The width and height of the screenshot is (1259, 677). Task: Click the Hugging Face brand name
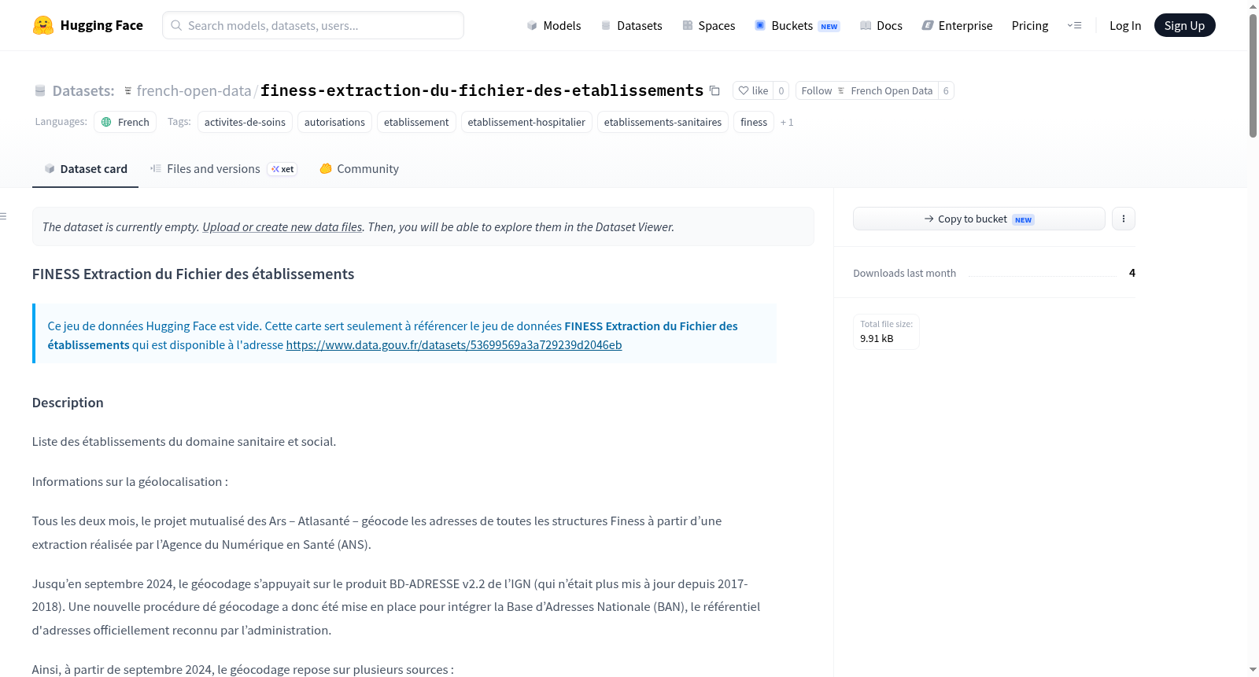[102, 25]
